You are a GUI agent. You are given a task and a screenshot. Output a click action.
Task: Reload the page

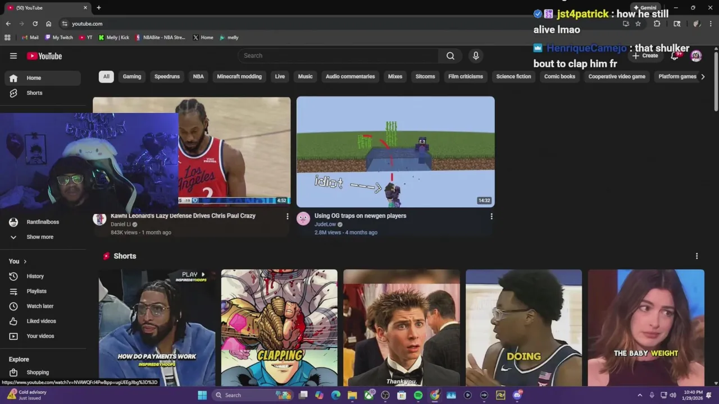coord(35,24)
